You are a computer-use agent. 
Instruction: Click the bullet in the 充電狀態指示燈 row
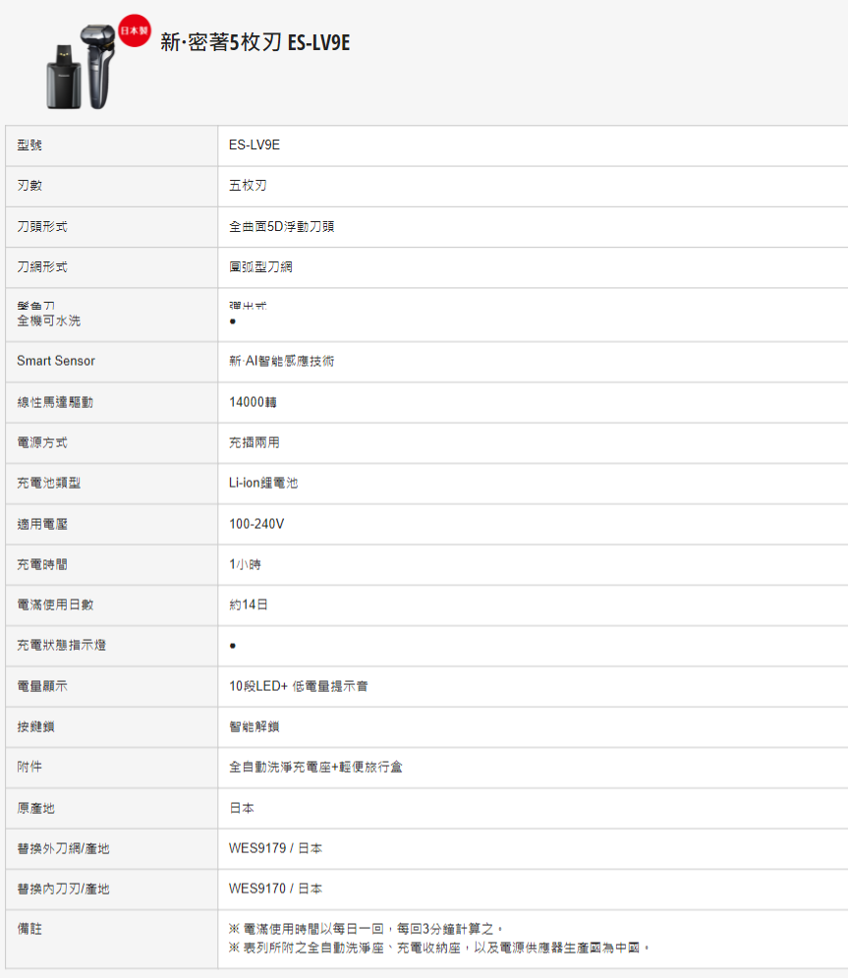(233, 646)
